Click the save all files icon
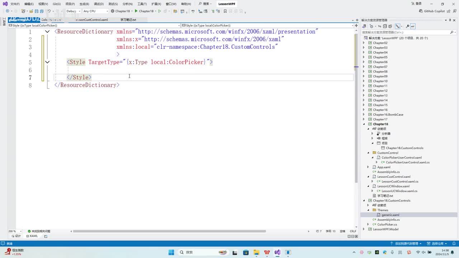459x258 pixels. [x=42, y=11]
